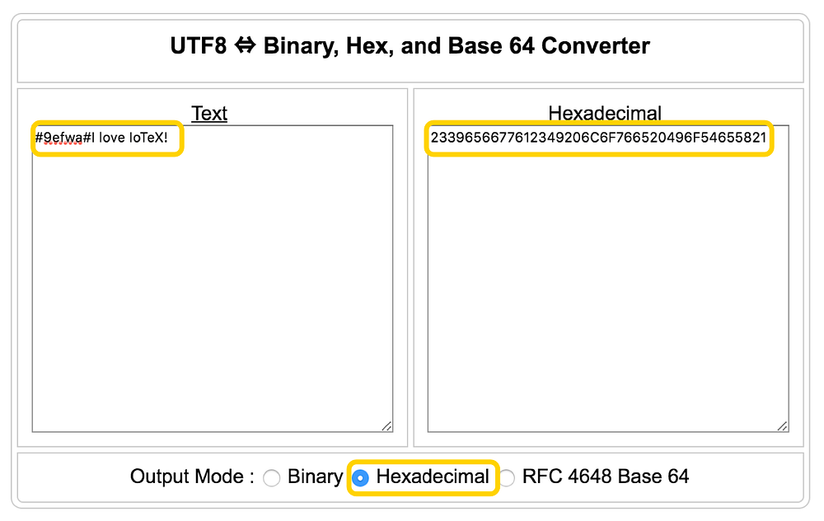824x521 pixels.
Task: Click the underlined Text heading
Action: pyautogui.click(x=209, y=114)
